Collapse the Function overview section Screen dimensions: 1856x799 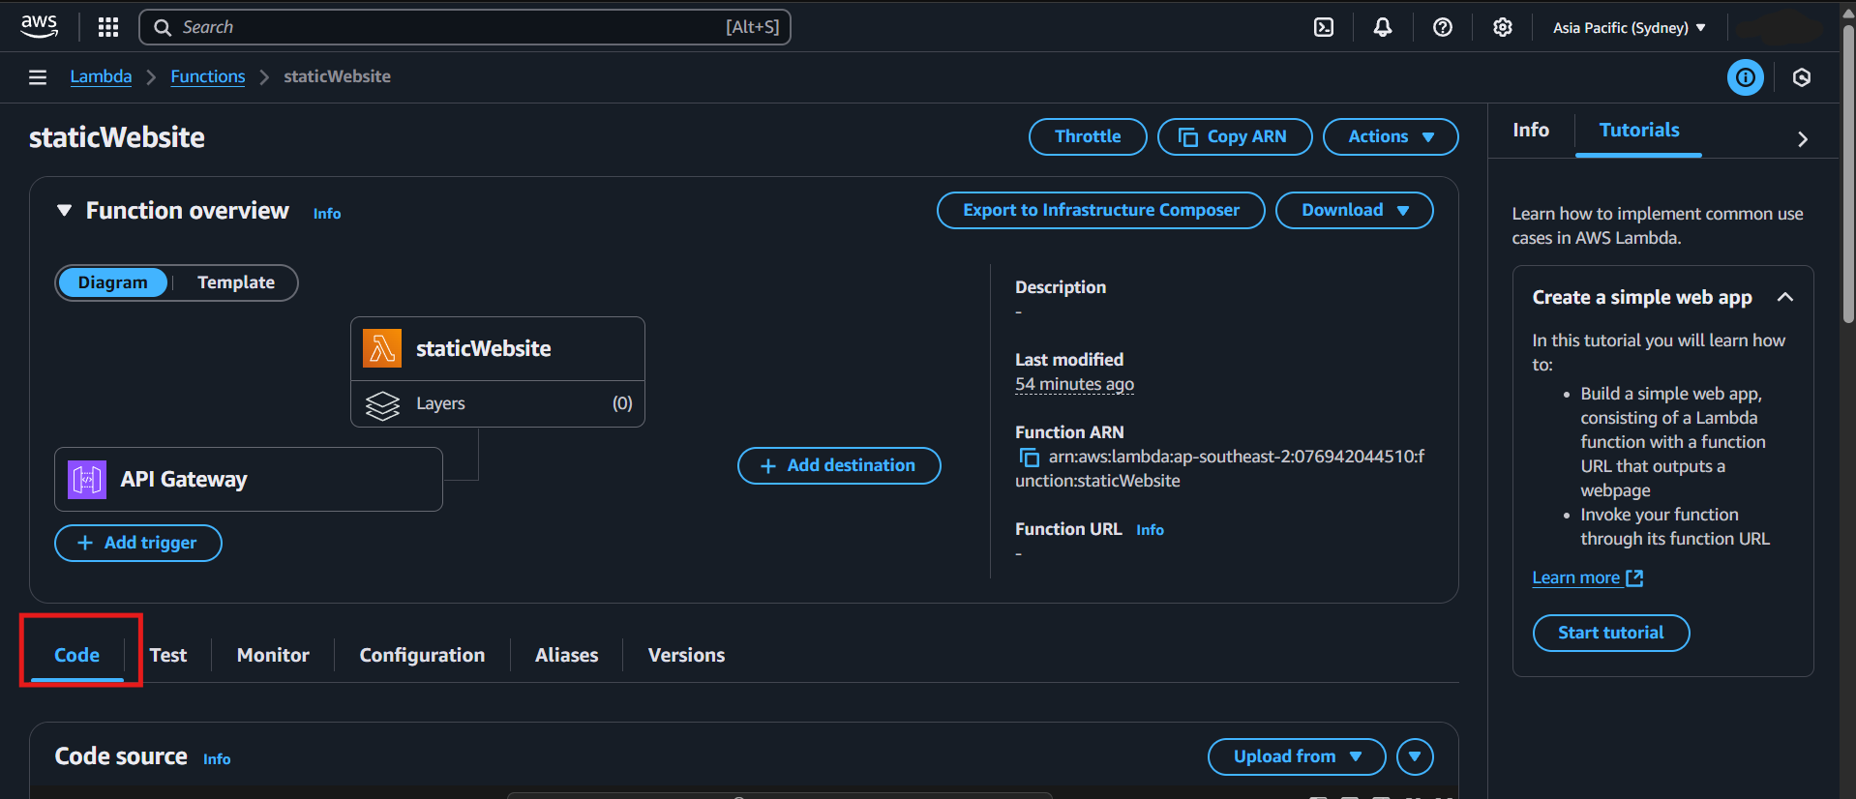64,210
